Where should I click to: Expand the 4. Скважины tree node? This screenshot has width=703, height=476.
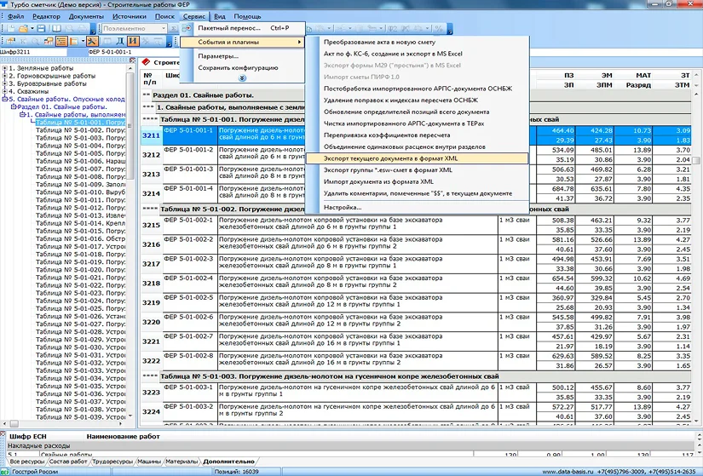5,91
